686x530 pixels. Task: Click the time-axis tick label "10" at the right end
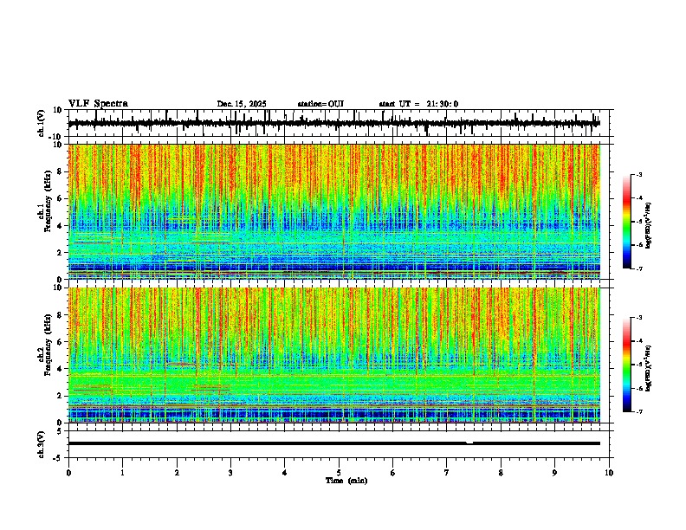[x=609, y=473]
